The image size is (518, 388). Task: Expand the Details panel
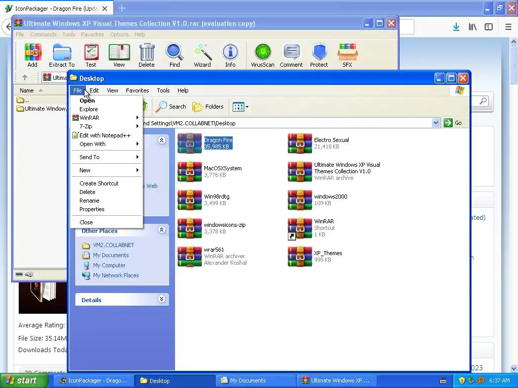click(x=161, y=299)
